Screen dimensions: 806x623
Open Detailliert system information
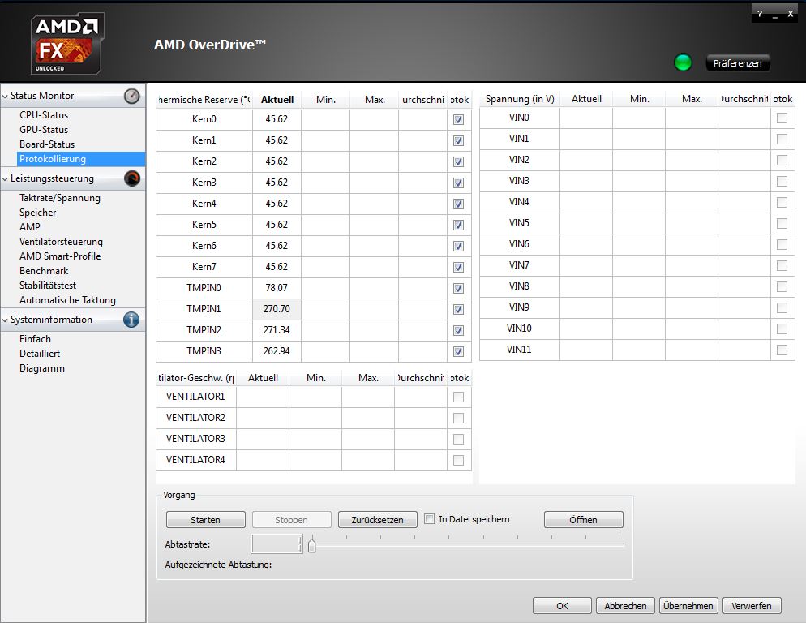40,354
